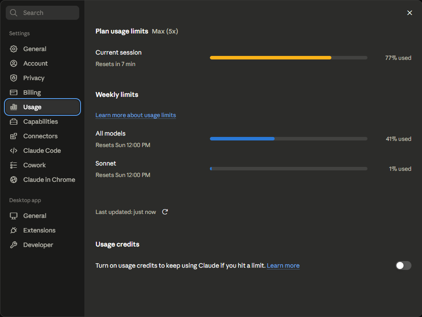Click the Account person icon

coord(14,63)
